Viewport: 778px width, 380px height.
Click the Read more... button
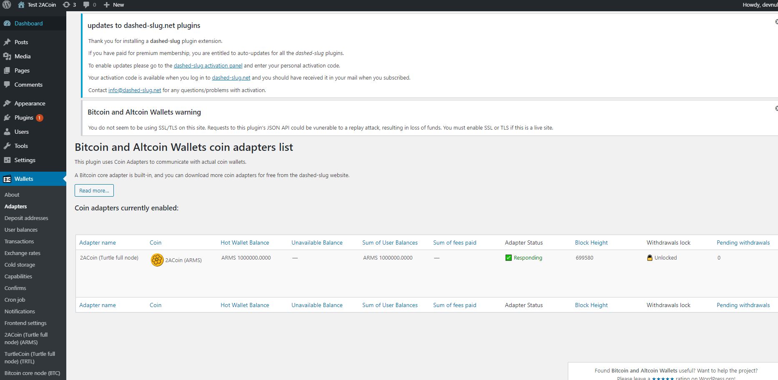click(94, 190)
